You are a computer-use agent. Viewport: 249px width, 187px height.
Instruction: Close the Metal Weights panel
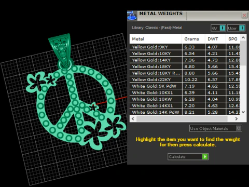click(244, 16)
